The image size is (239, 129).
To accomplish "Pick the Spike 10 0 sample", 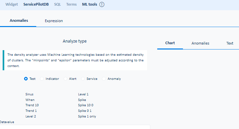I will tap(86, 105).
